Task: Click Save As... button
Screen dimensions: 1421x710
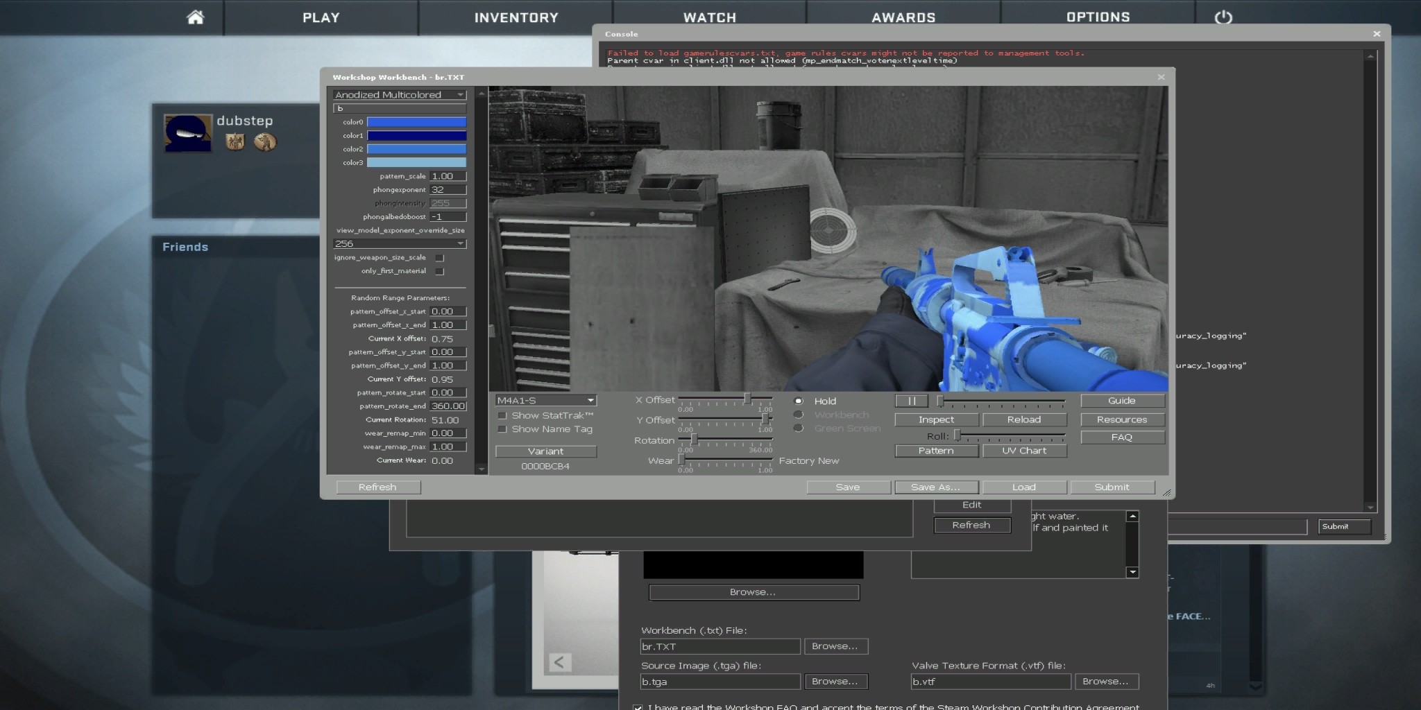Action: pyautogui.click(x=937, y=487)
